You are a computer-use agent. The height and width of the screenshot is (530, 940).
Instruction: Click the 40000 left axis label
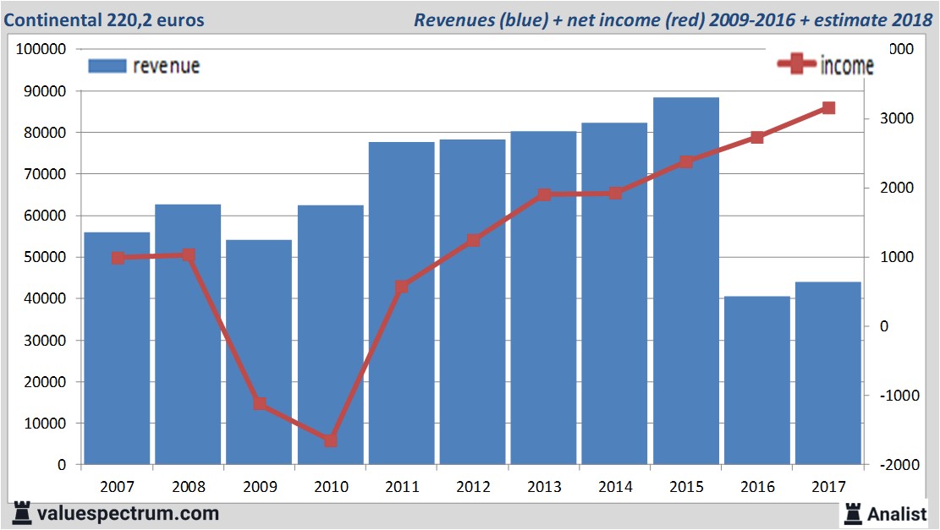point(45,298)
